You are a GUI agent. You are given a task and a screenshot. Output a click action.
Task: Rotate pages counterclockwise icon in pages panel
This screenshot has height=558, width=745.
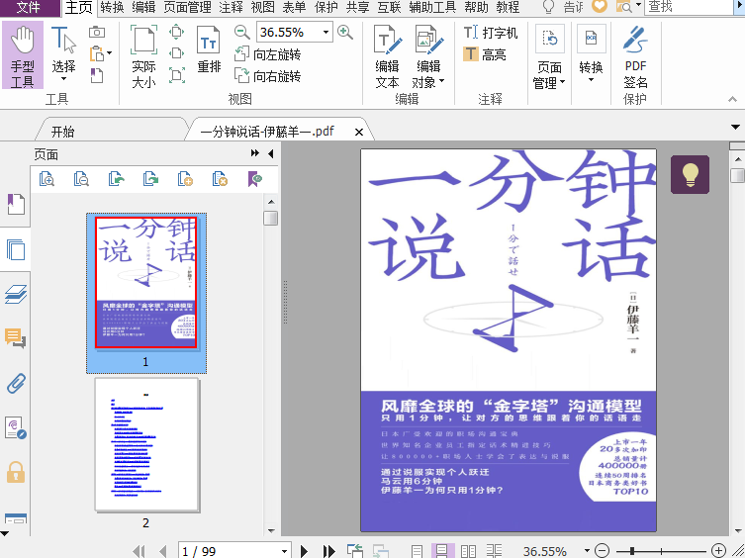pos(116,179)
